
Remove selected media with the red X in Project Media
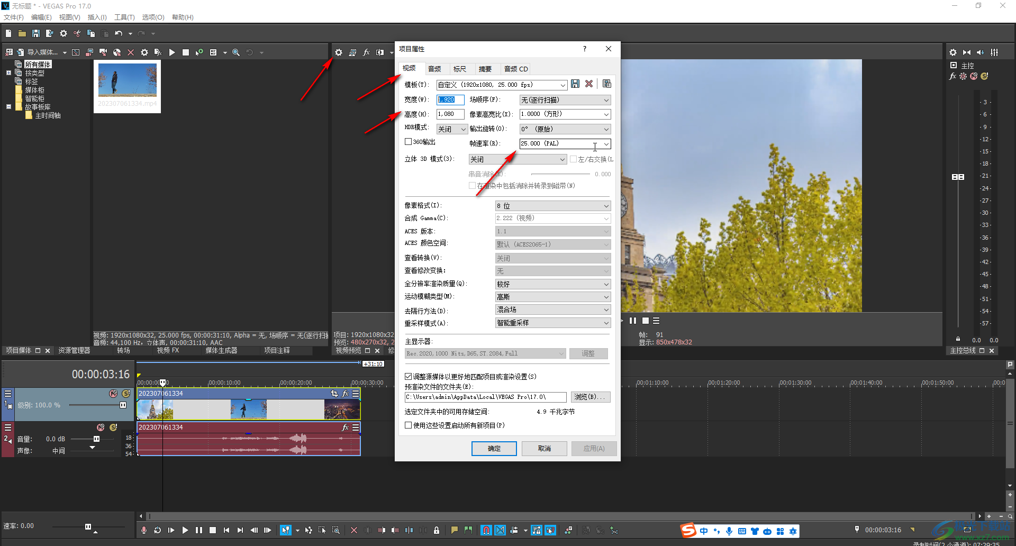(131, 52)
